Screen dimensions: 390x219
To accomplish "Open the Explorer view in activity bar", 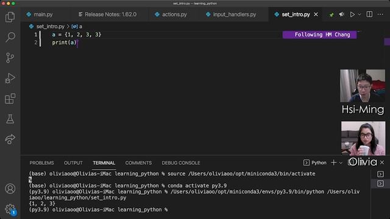I will (10, 17).
